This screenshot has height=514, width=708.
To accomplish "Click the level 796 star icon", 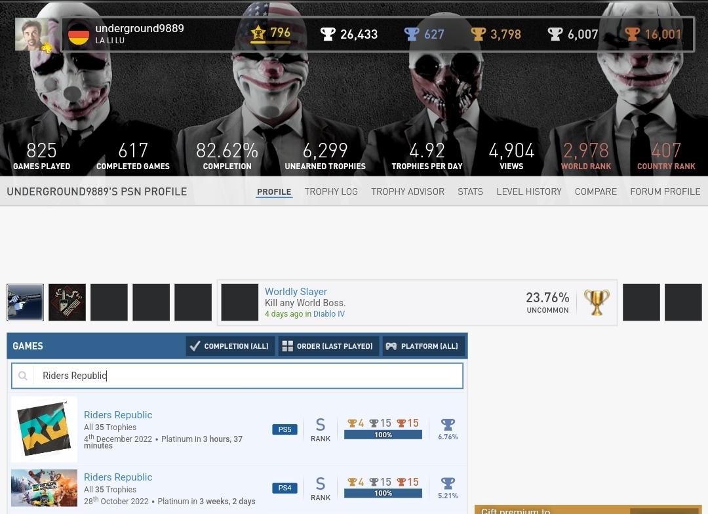I will [258, 33].
